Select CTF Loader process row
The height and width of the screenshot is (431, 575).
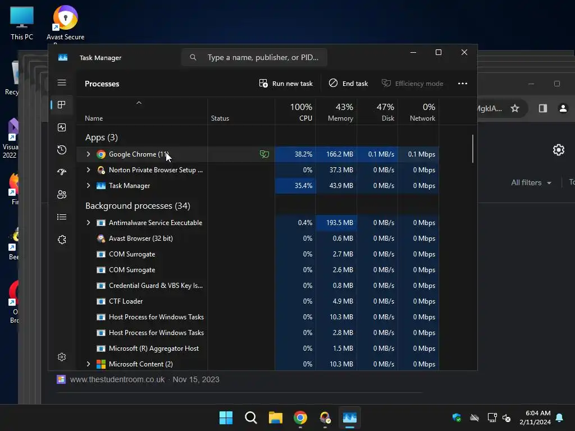(x=257, y=301)
